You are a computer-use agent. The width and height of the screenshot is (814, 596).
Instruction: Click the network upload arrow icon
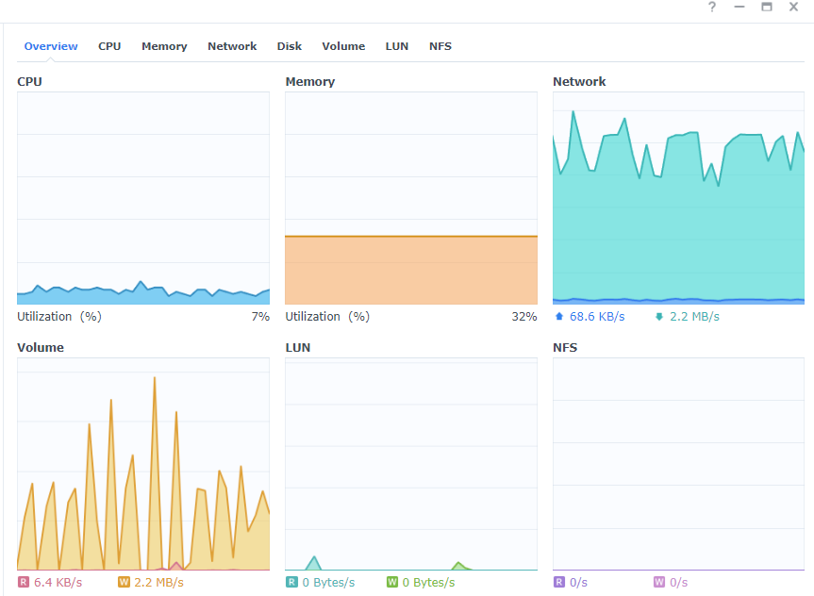559,317
